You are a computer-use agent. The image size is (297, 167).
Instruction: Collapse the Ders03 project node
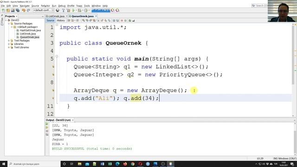6,20
